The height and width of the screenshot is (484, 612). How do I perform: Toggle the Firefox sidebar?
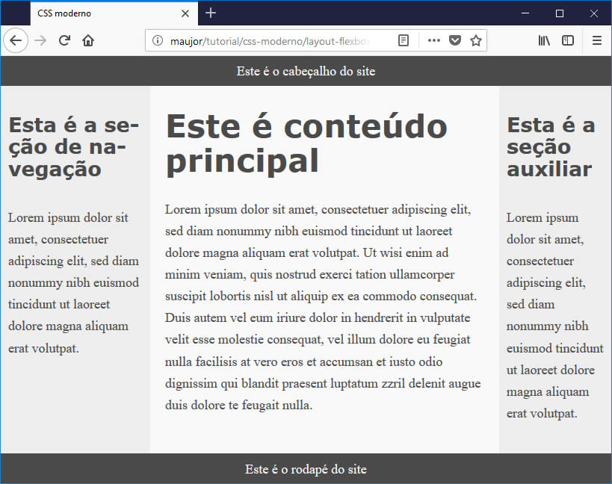(568, 40)
